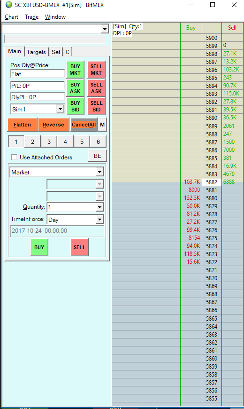
Task: Click price level 5900 in ladder
Action: (x=212, y=38)
